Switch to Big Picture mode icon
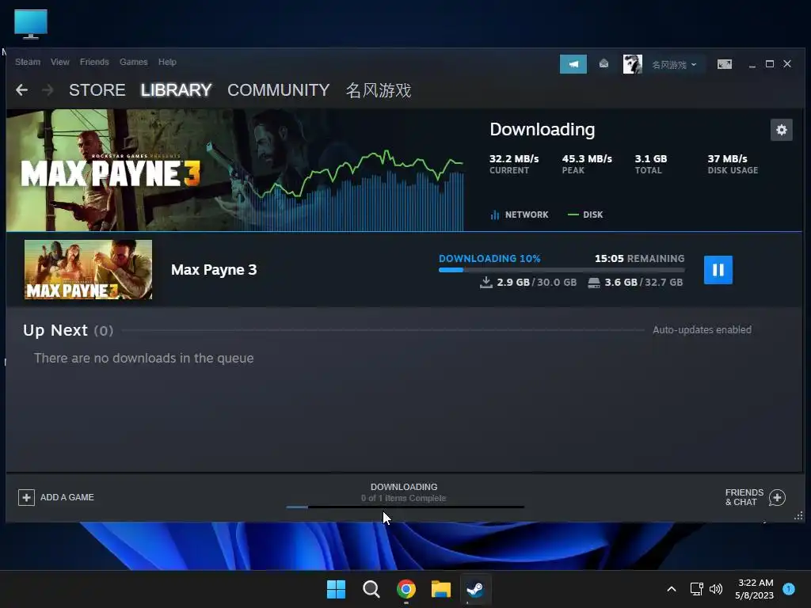The width and height of the screenshot is (811, 608). point(724,64)
